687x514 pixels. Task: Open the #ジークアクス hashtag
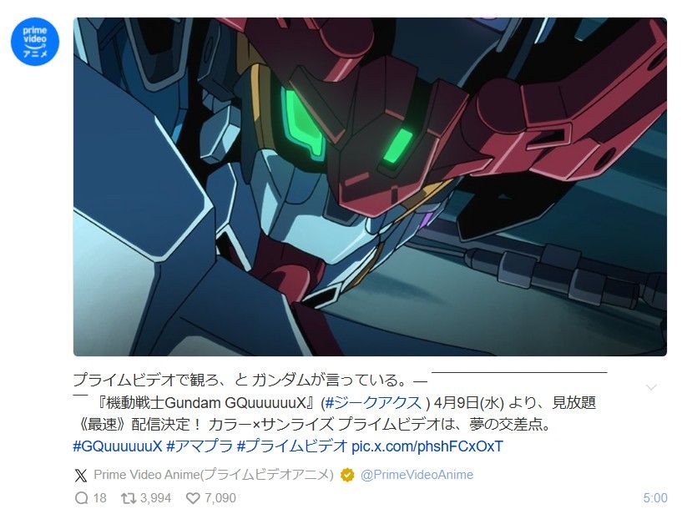374,402
